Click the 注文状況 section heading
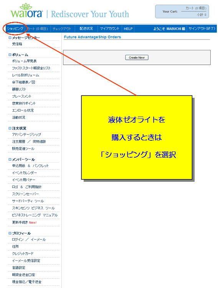The width and height of the screenshot is (218, 288). coord(19,128)
